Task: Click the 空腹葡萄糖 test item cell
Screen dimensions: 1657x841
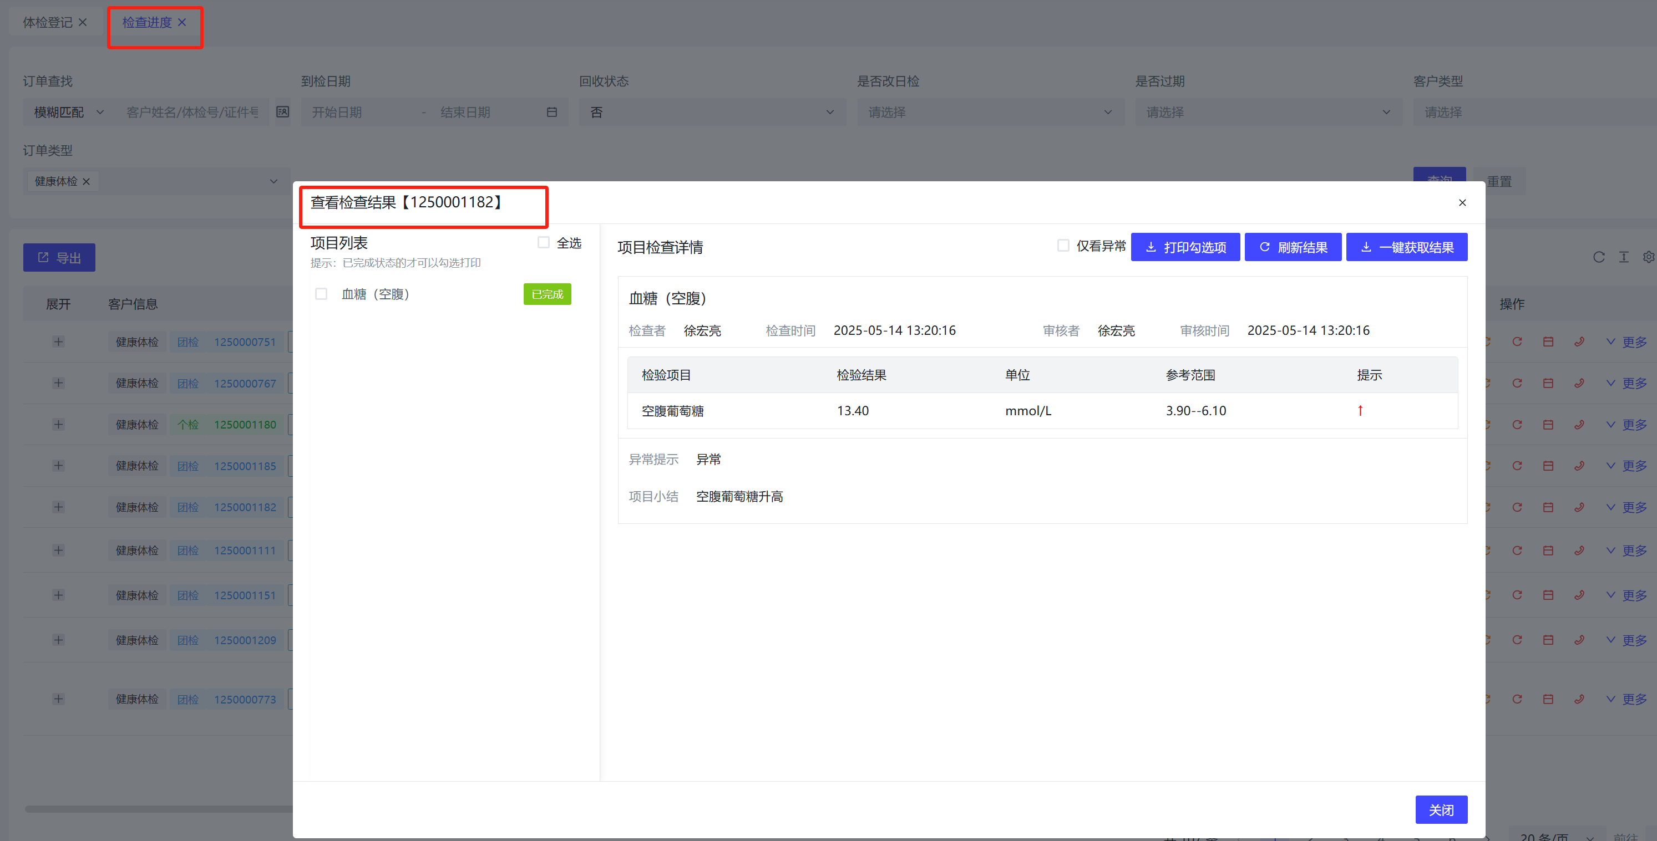Action: click(x=673, y=410)
